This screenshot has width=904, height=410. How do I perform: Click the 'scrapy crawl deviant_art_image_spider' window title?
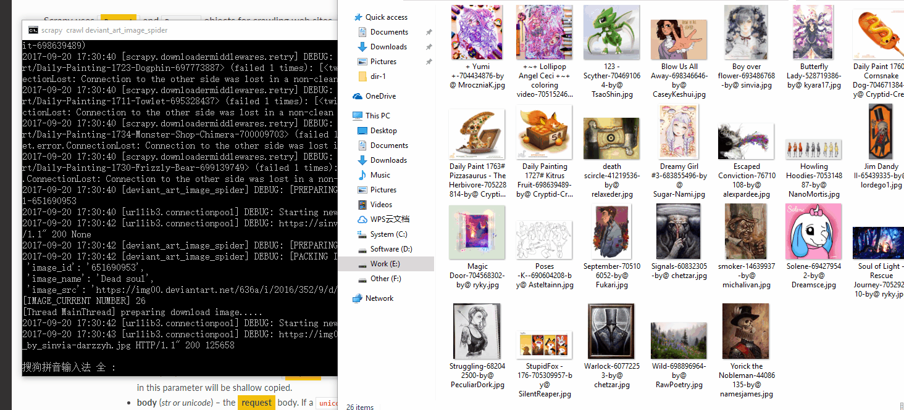104,30
